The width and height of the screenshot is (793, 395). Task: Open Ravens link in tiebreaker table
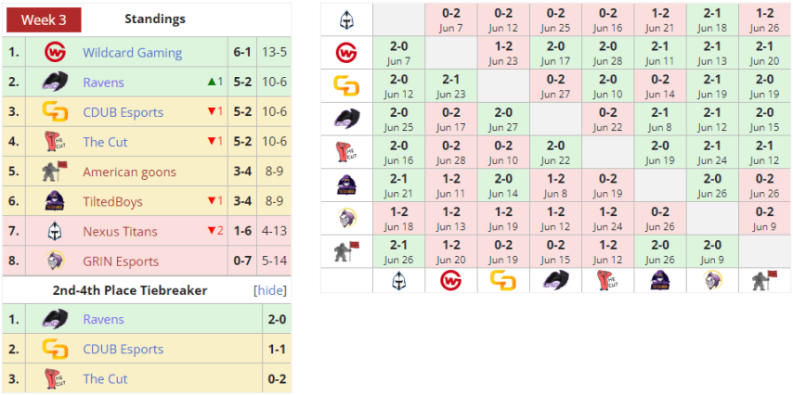click(103, 319)
